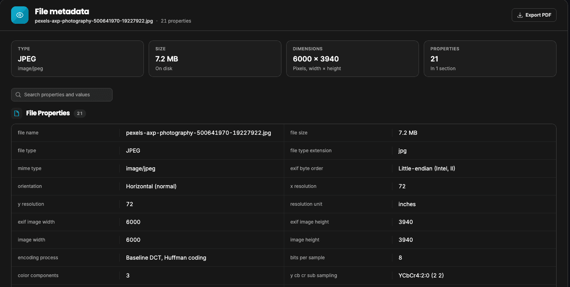Click the File metadata title
This screenshot has height=287, width=570.
pos(62,11)
